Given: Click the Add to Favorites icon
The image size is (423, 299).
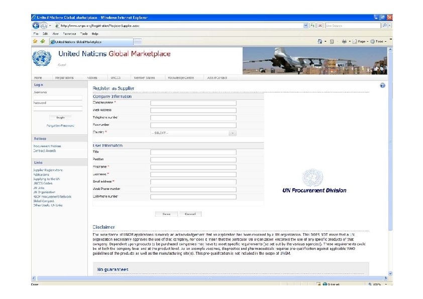Looking at the screenshot, I should pos(43,42).
